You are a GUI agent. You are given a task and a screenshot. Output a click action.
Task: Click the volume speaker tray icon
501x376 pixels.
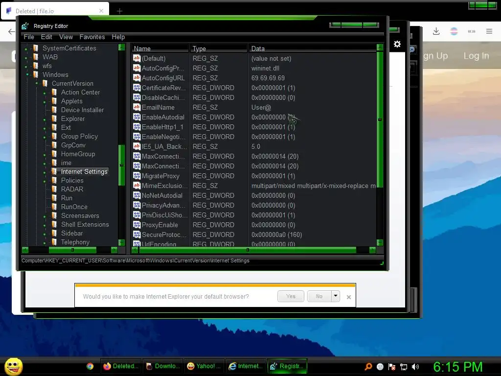coord(416,367)
